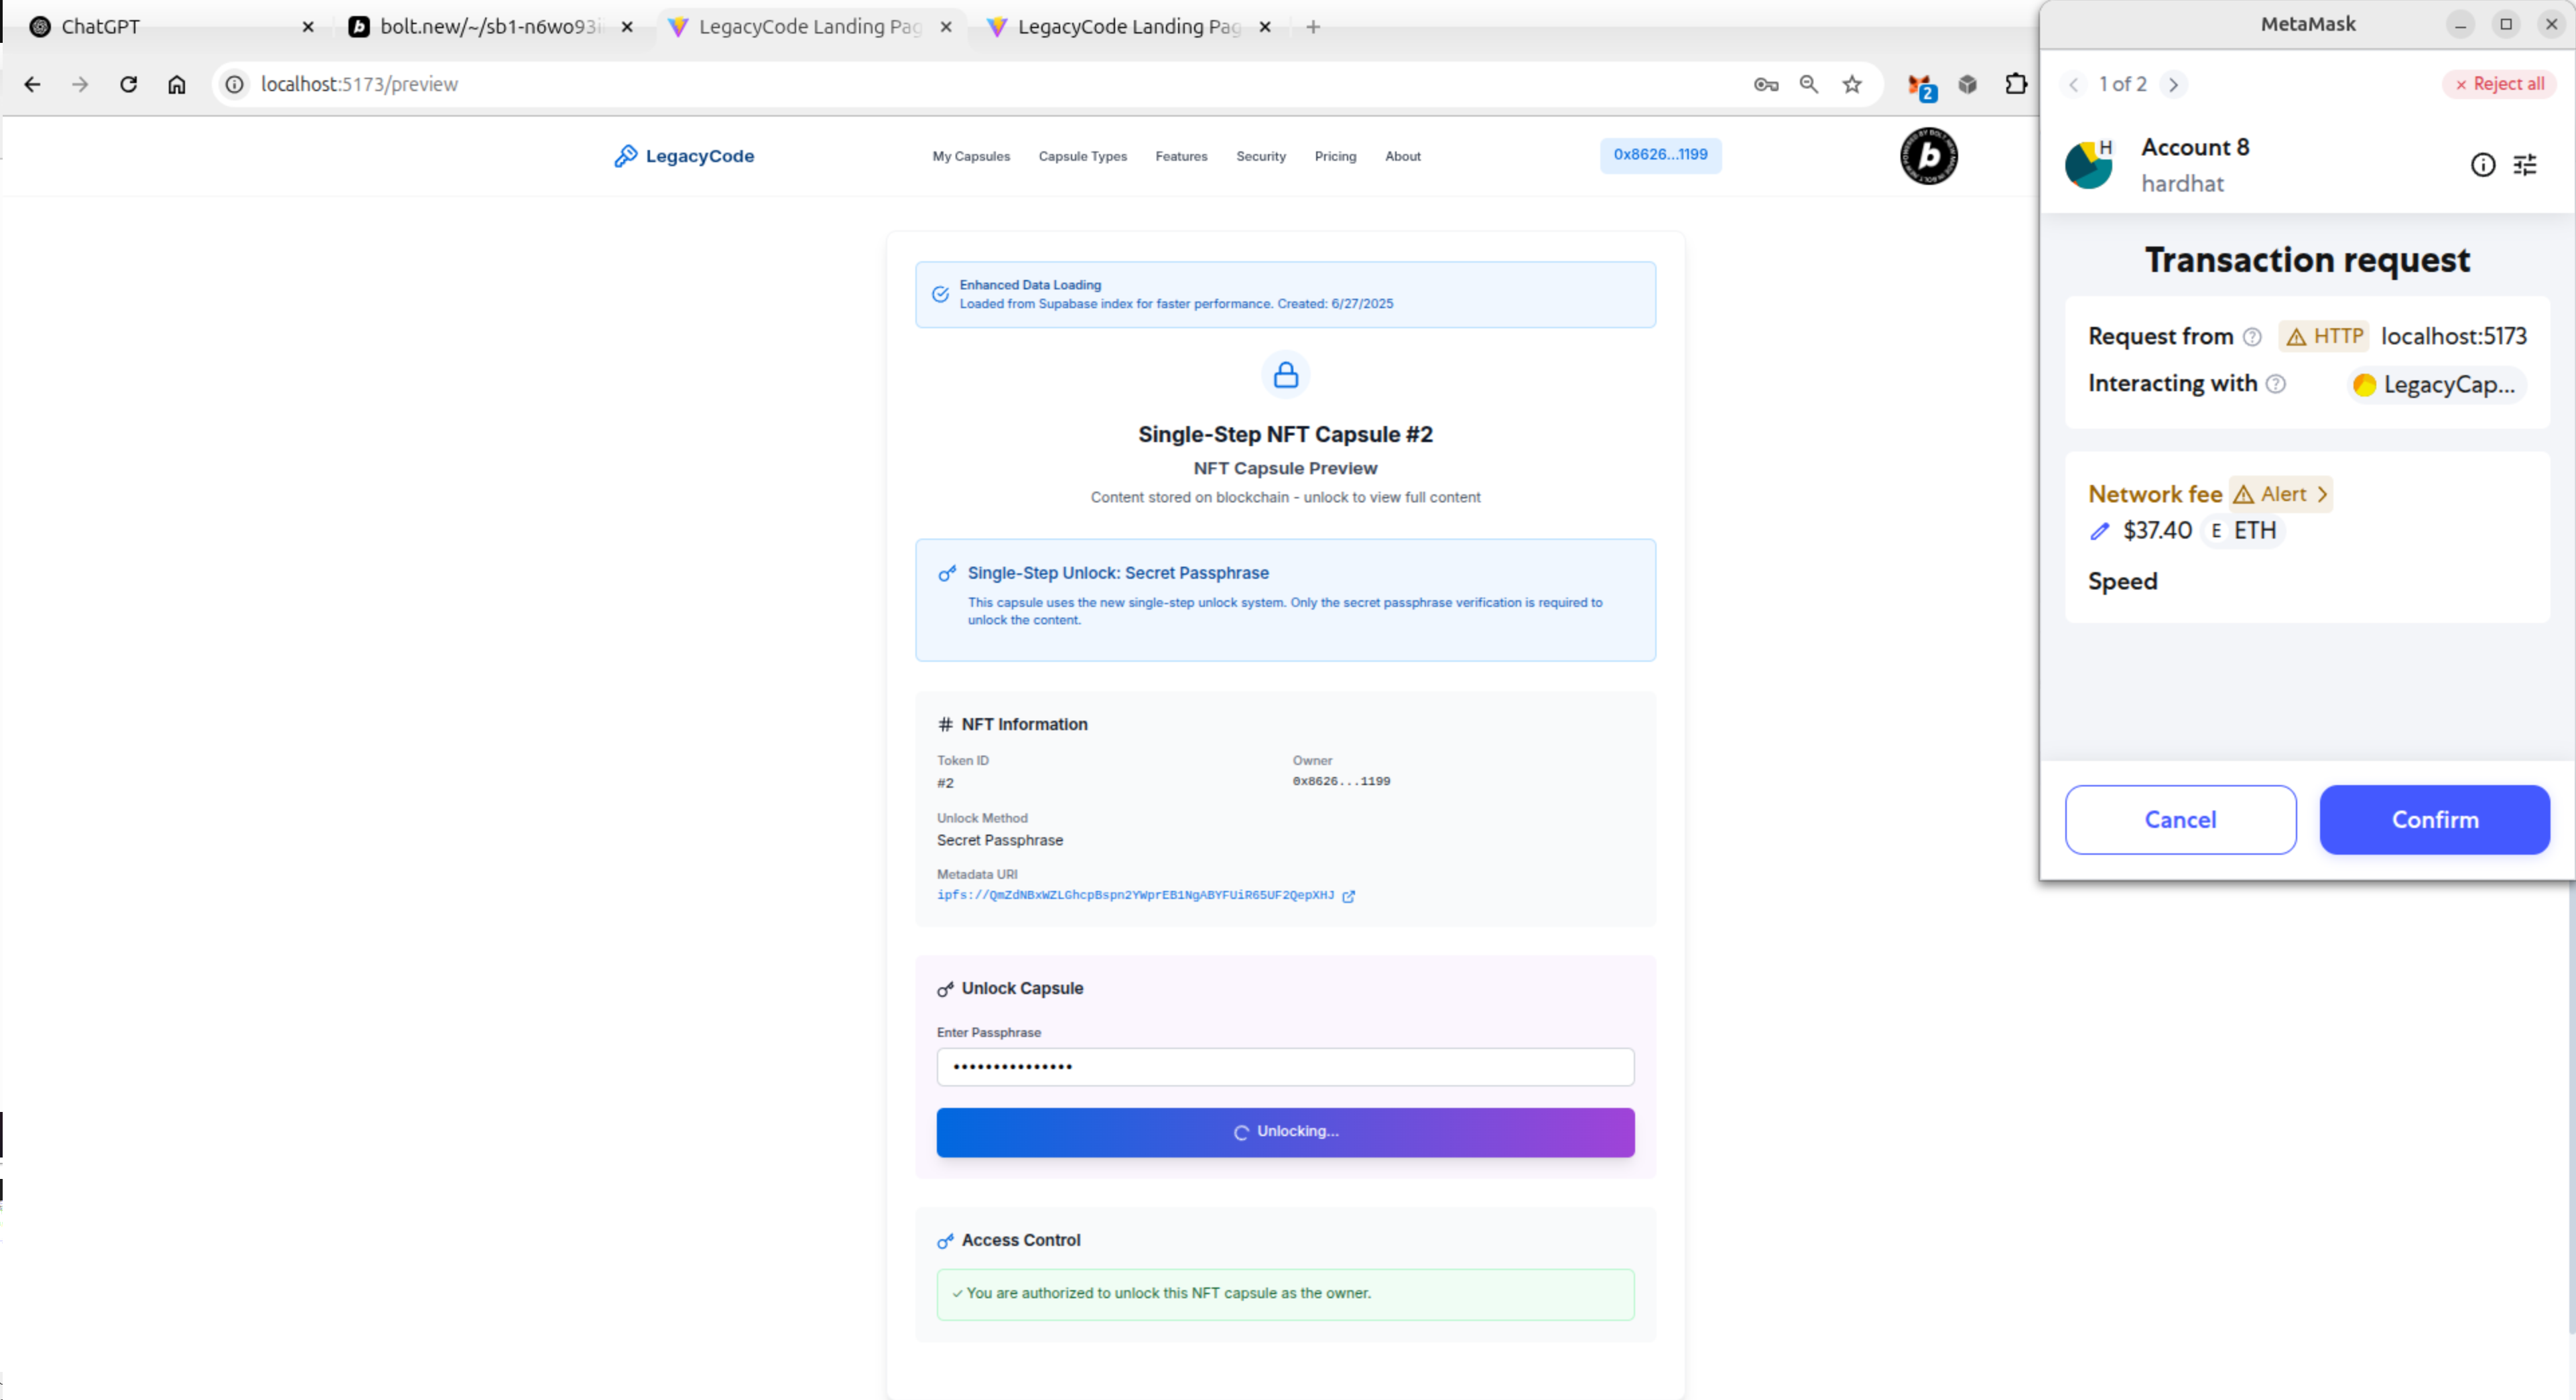Reject all pending MetaMask requests

coord(2499,84)
